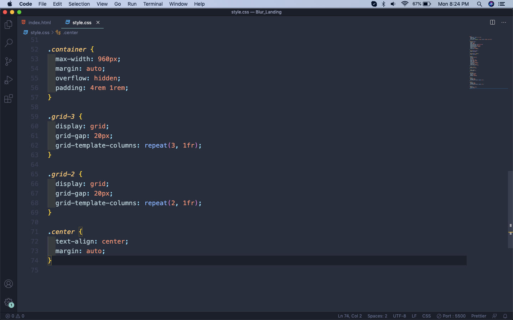The height and width of the screenshot is (320, 513).
Task: Open the feedback icon in status bar
Action: [494, 316]
